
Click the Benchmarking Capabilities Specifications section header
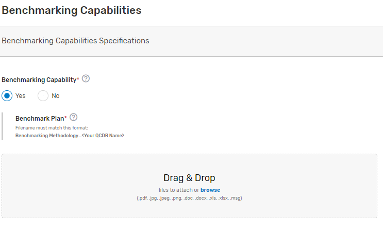[x=76, y=41]
